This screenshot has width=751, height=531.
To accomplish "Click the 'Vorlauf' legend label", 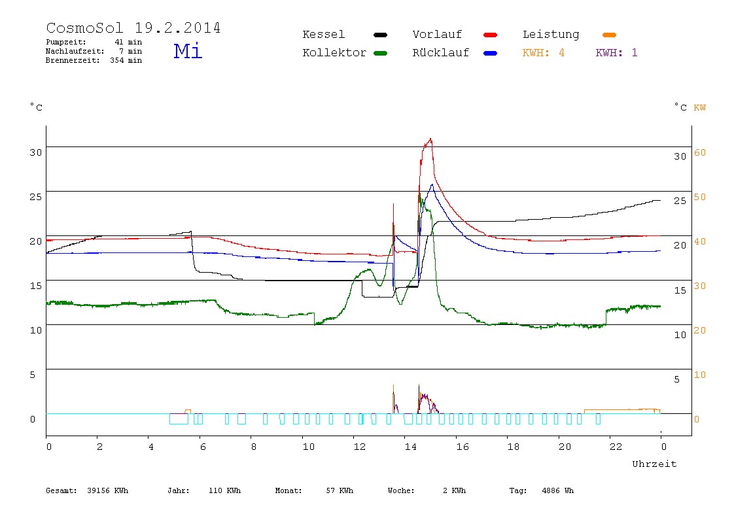I will (437, 35).
